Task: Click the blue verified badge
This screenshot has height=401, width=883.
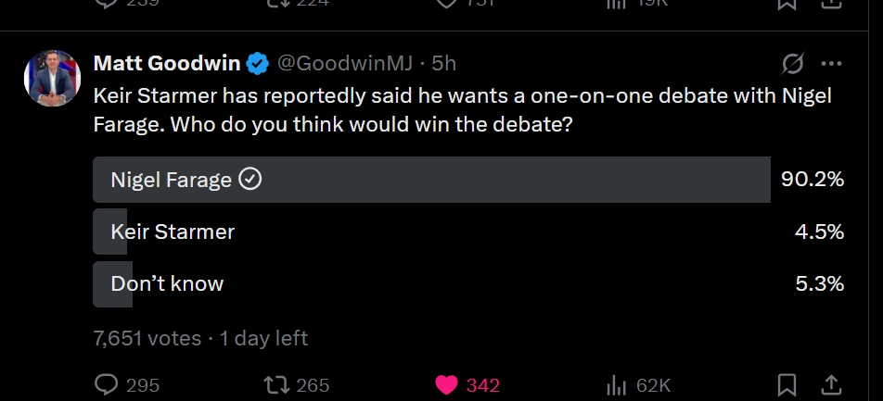Action: point(258,63)
